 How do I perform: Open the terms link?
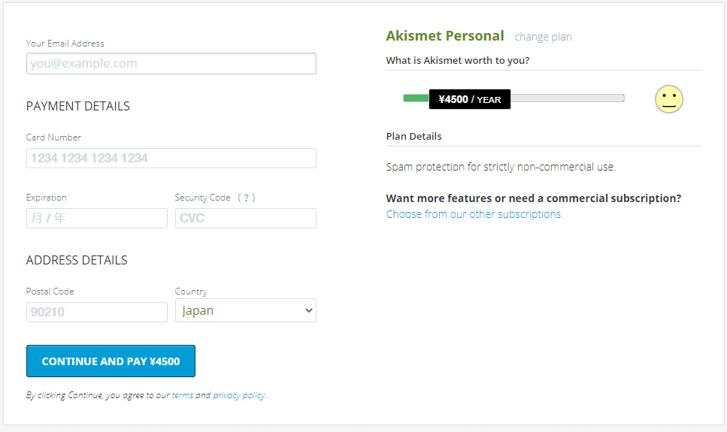point(182,395)
